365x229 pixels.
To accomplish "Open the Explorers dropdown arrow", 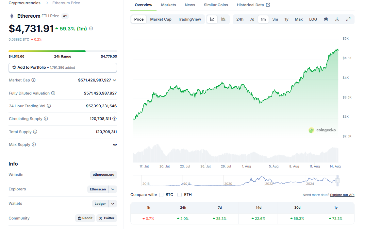I will point(113,189).
